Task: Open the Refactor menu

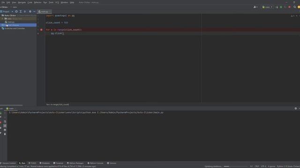Action: (x=37, y=2)
